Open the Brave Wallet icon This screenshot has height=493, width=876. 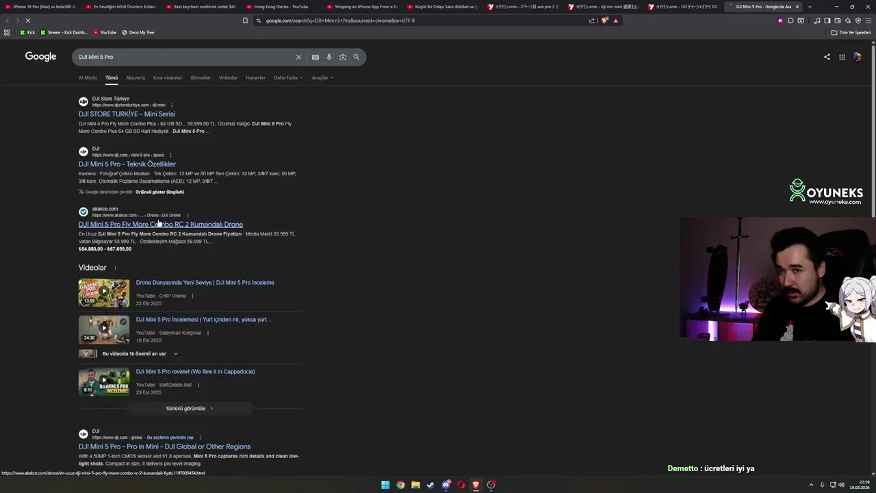(837, 21)
